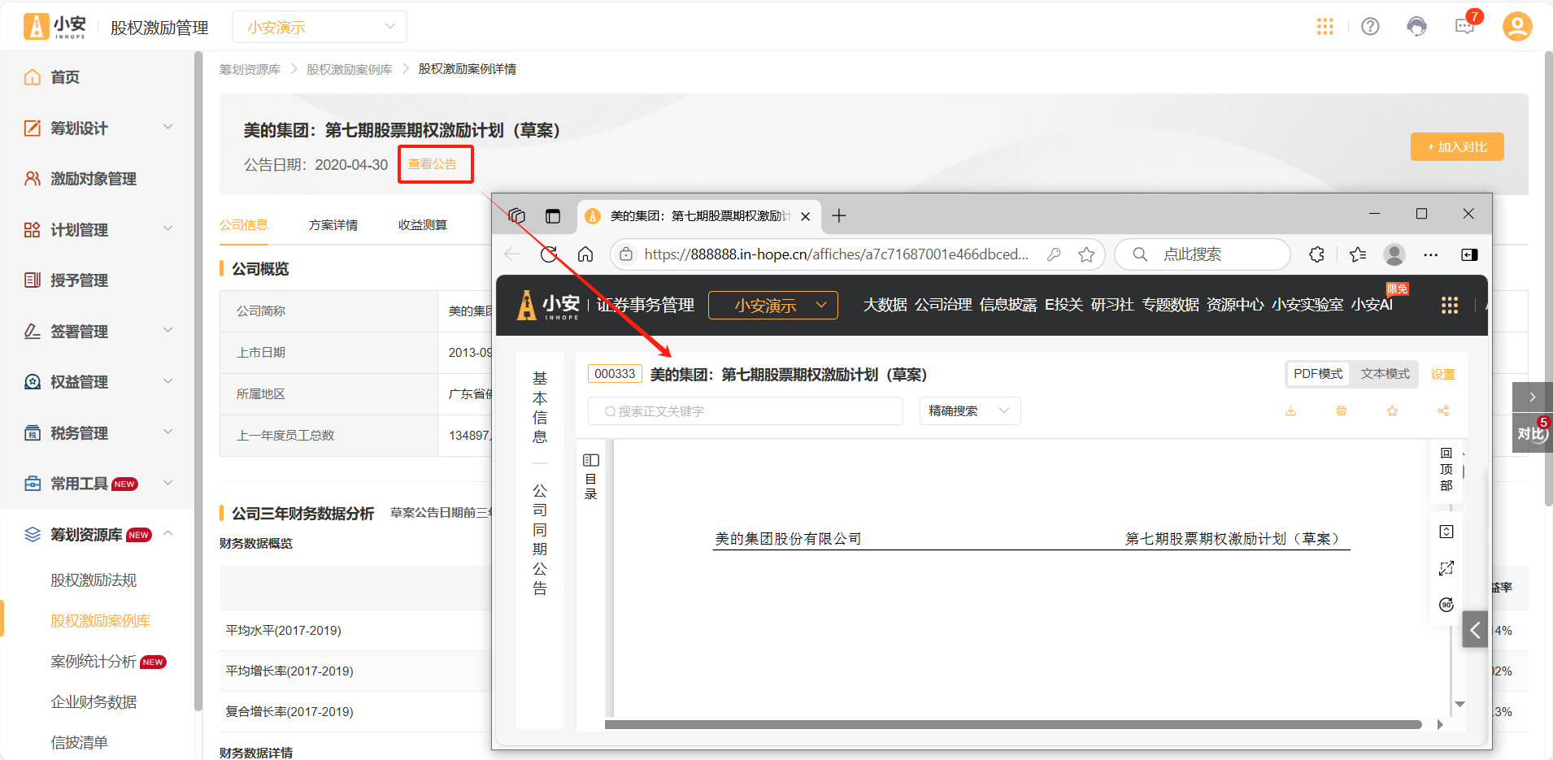The image size is (1553, 760).
Task: Open the apps grid icon in top header
Action: (x=1325, y=27)
